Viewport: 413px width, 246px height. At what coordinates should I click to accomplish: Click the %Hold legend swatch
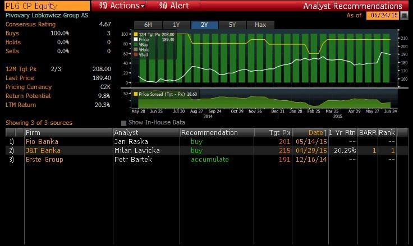(x=136, y=49)
